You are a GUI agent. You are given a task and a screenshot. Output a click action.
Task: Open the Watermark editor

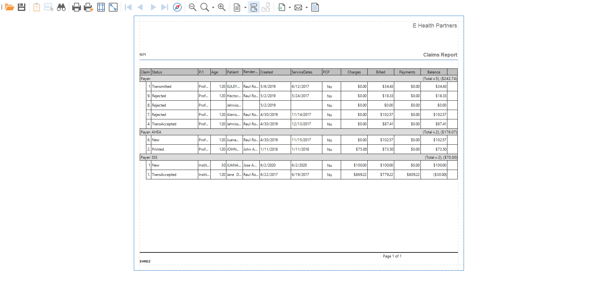point(315,7)
